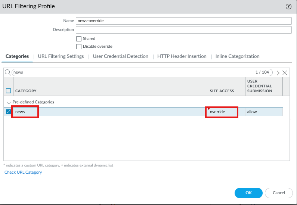Click the next search result arrow
This screenshot has height=205, width=297.
276,73
